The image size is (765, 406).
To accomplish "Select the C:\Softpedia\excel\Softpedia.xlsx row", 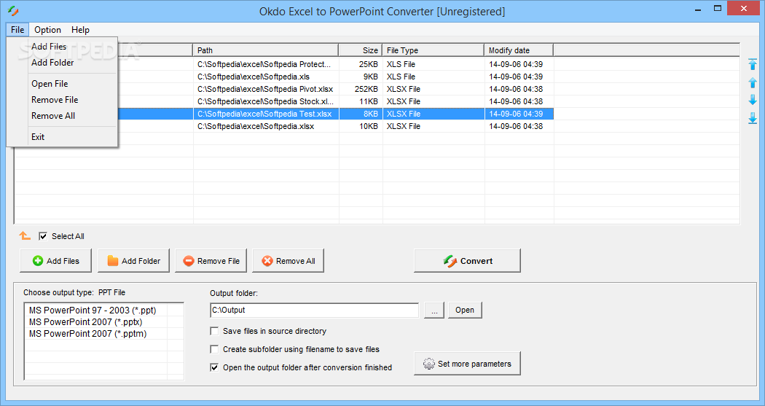I will 284,126.
